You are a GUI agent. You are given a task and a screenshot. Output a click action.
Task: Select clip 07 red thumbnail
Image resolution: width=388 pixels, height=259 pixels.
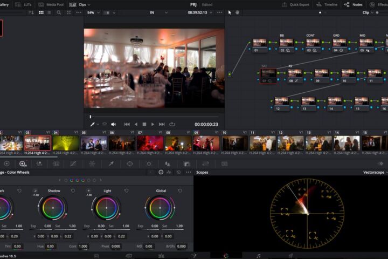coord(150,143)
